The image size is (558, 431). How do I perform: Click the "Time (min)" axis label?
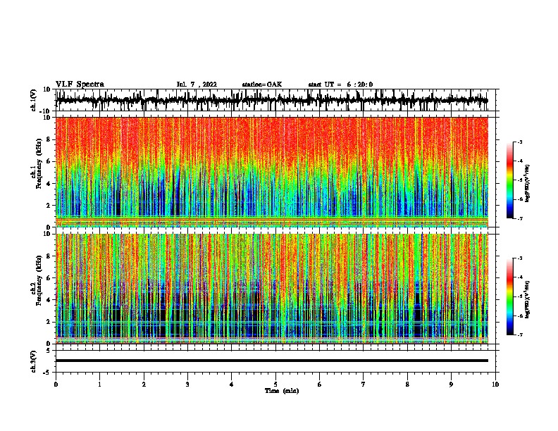point(282,391)
